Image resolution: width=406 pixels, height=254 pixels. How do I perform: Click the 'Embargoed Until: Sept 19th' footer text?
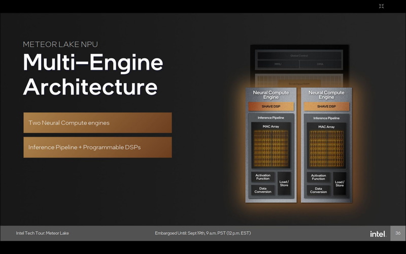pyautogui.click(x=202, y=233)
